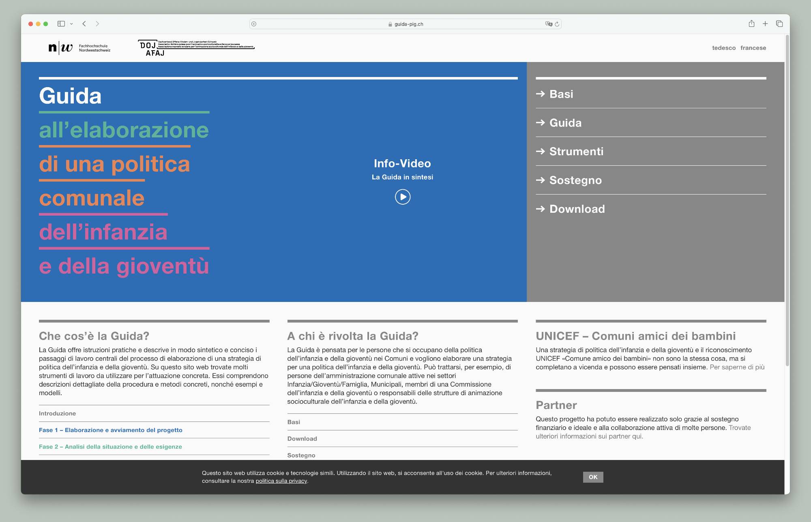Open Fase 2 – Analisi della situazione
The width and height of the screenshot is (811, 522).
110,447
